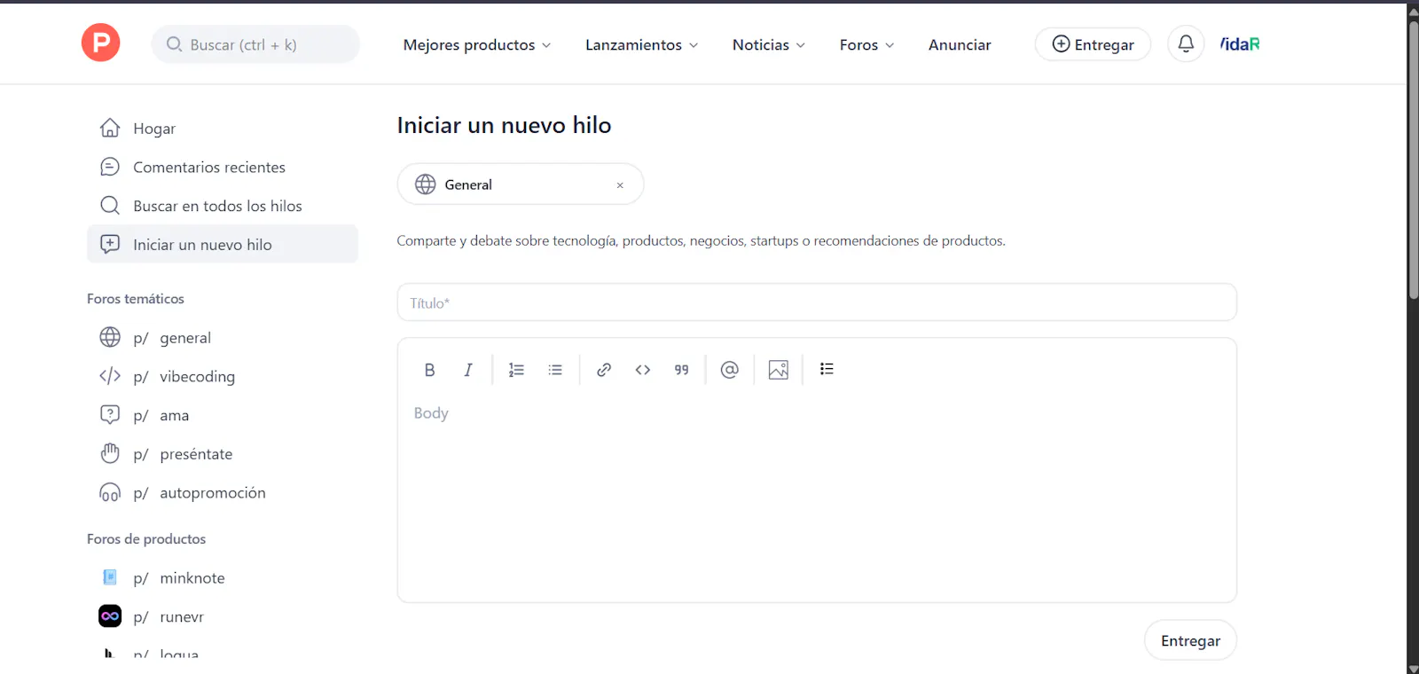The width and height of the screenshot is (1419, 674).
Task: Go to Hogar in the sidebar
Action: click(223, 129)
